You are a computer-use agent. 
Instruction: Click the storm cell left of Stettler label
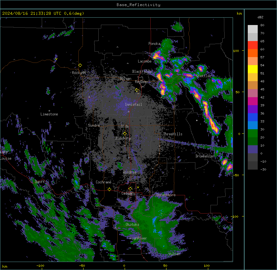coord(189,75)
